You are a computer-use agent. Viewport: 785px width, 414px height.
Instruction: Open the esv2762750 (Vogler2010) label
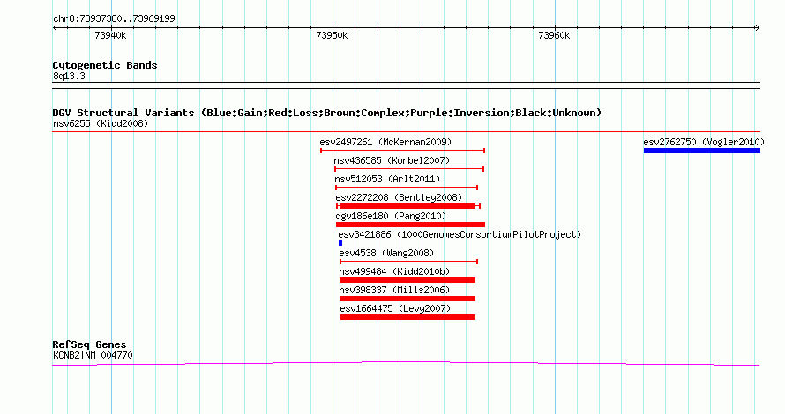coord(704,143)
